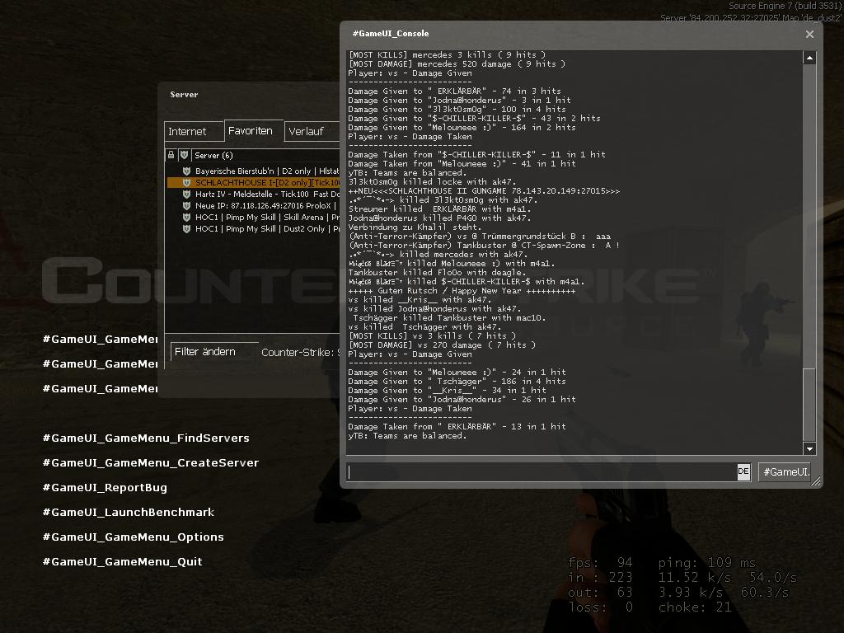Click the VAC shield column header icon

(184, 155)
